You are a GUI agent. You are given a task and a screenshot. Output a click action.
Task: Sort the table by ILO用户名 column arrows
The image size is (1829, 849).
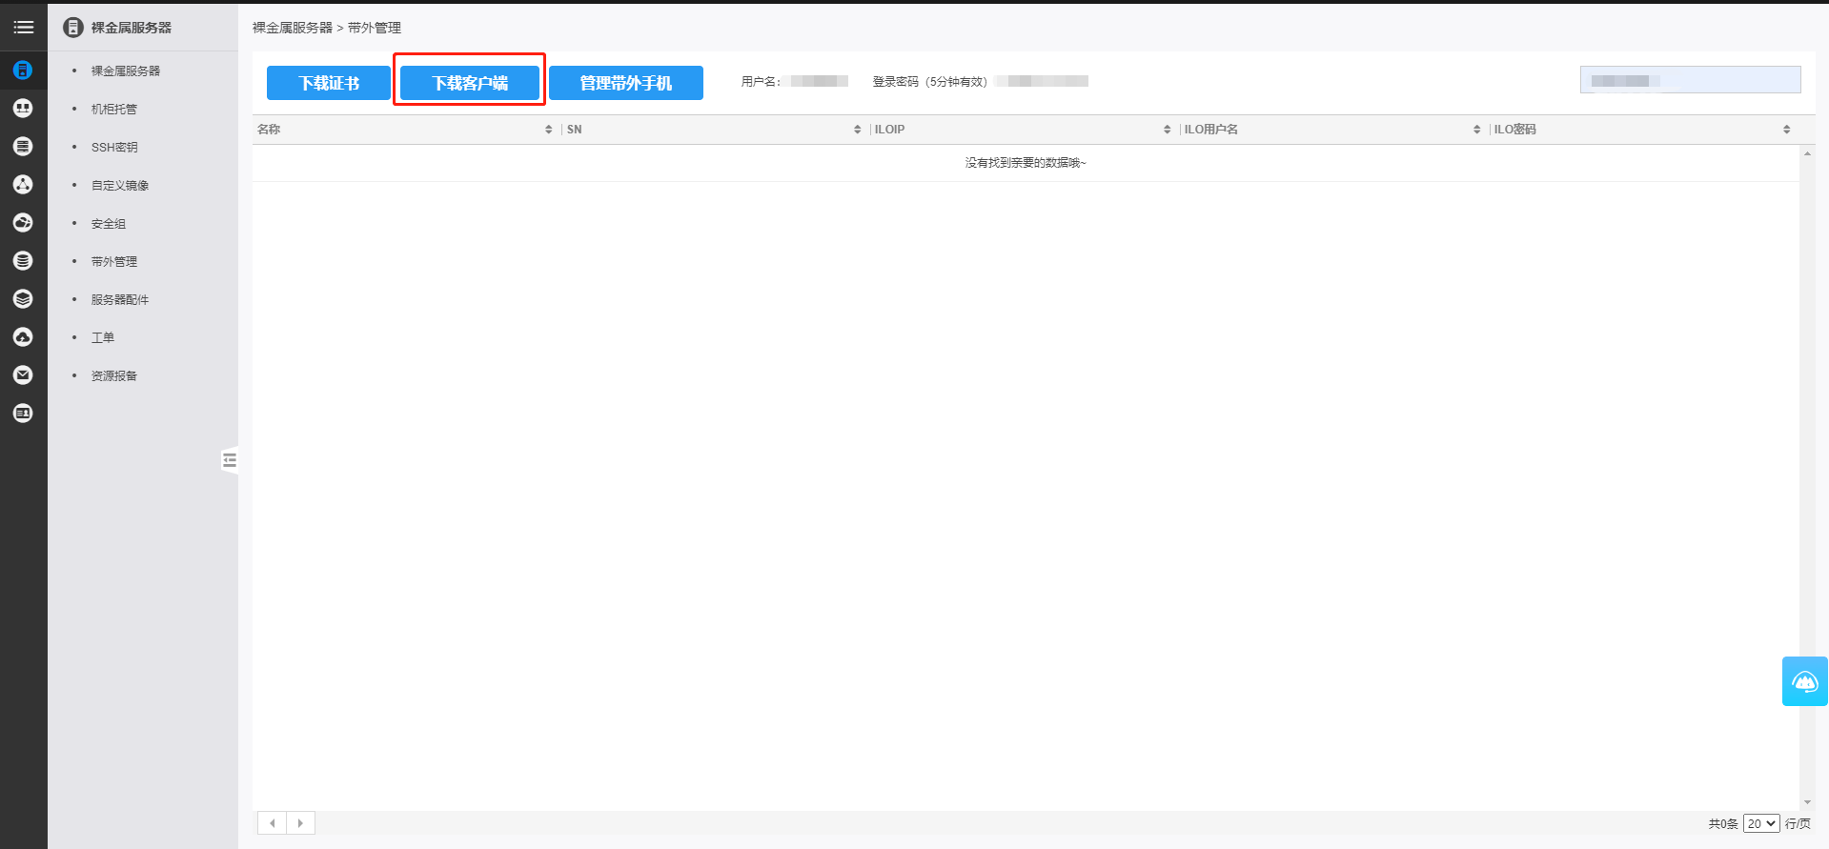click(x=1477, y=130)
